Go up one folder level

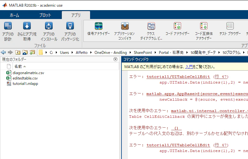pos(18,52)
